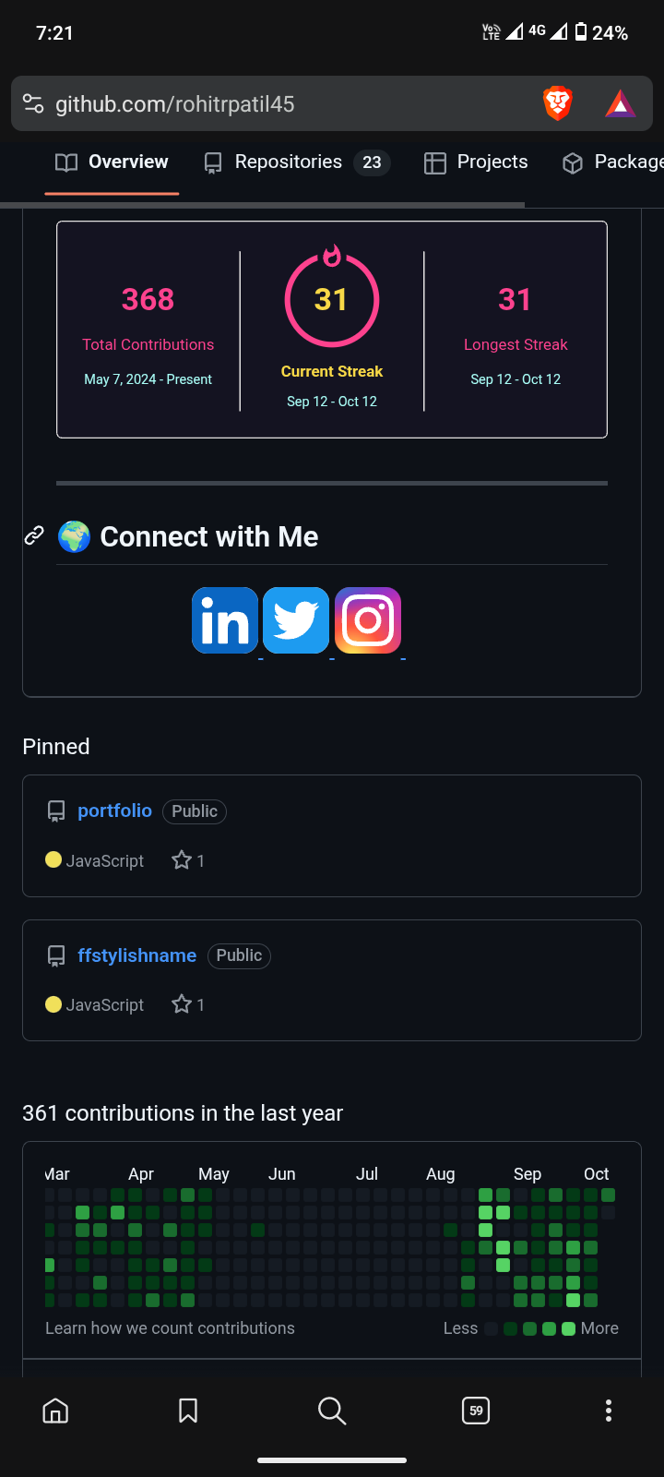
Task: Tap the Brave Rewards triangle icon
Action: click(x=621, y=103)
